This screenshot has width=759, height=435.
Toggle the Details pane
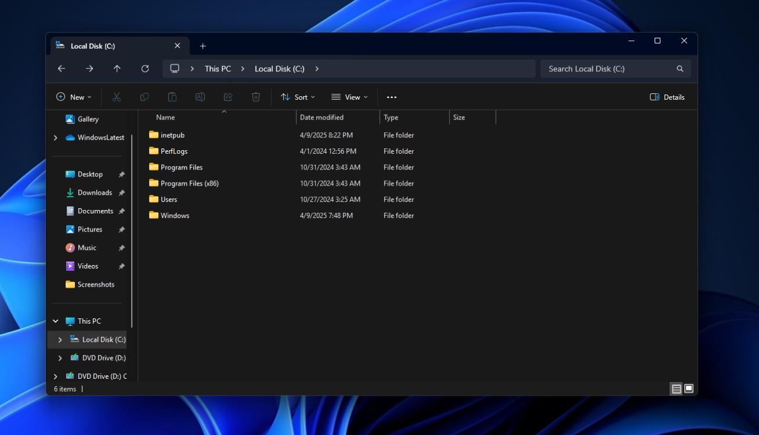tap(667, 97)
